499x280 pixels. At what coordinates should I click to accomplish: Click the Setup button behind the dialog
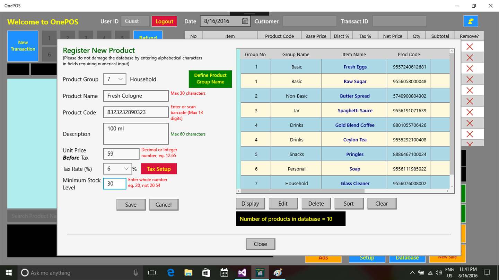(367, 259)
